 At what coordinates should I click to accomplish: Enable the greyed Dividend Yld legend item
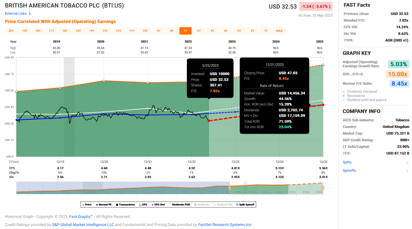tap(223, 205)
